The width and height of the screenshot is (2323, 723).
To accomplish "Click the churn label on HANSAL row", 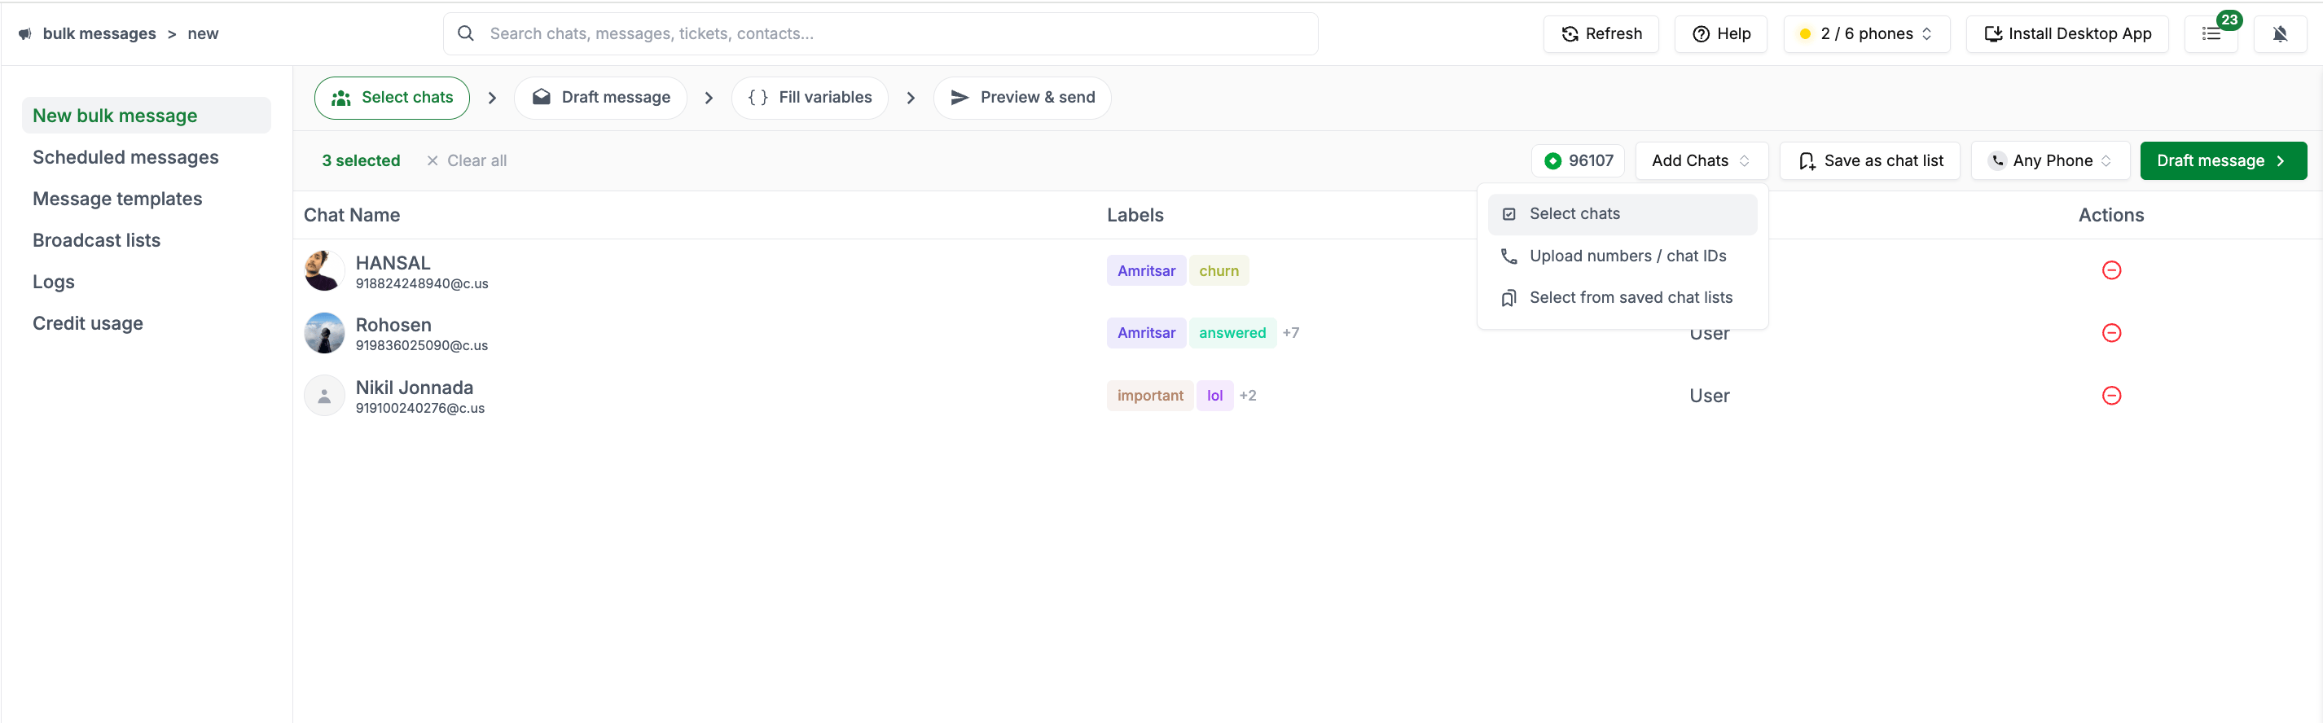I will [1219, 270].
